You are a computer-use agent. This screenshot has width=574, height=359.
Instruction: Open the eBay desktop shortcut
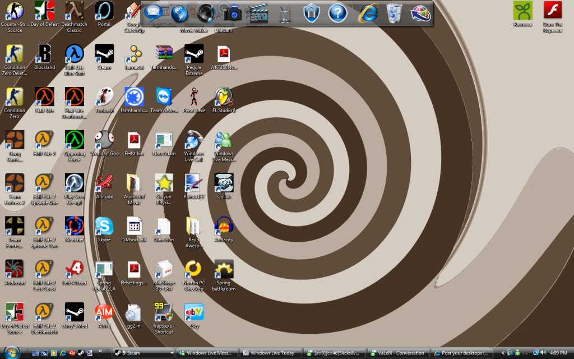point(194,312)
